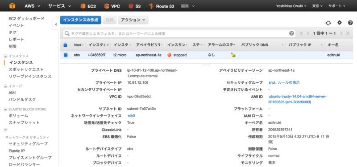Image resolution: width=357 pixels, height=167 pixels.
Task: Click instance ID i-046859f7 cell
Action: [97, 55]
